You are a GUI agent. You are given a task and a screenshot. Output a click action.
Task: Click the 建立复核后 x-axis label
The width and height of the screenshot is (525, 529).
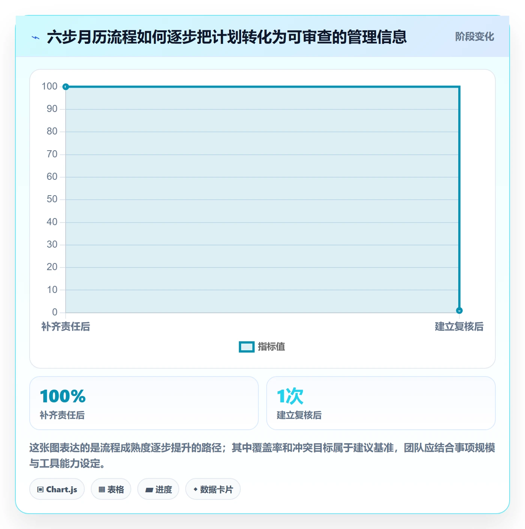point(459,327)
